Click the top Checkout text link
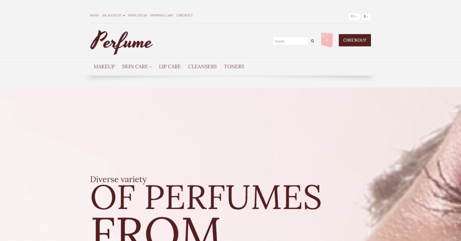The height and width of the screenshot is (241, 461). pyautogui.click(x=184, y=15)
